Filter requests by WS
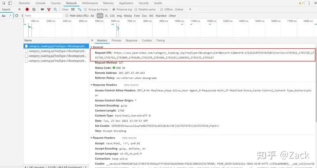 pyautogui.click(x=151, y=16)
